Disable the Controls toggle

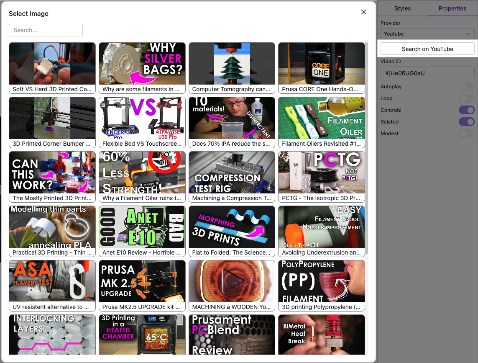pos(466,110)
